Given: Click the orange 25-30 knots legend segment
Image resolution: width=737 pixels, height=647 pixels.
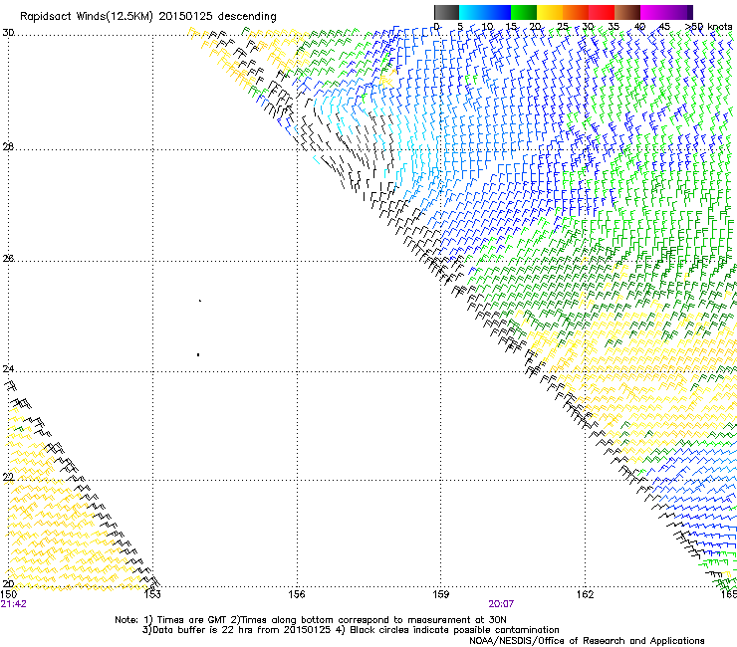Looking at the screenshot, I should [576, 12].
